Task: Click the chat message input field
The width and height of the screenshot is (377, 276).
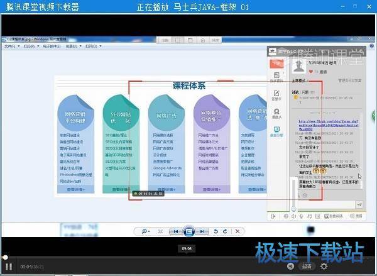Action: pyautogui.click(x=327, y=205)
